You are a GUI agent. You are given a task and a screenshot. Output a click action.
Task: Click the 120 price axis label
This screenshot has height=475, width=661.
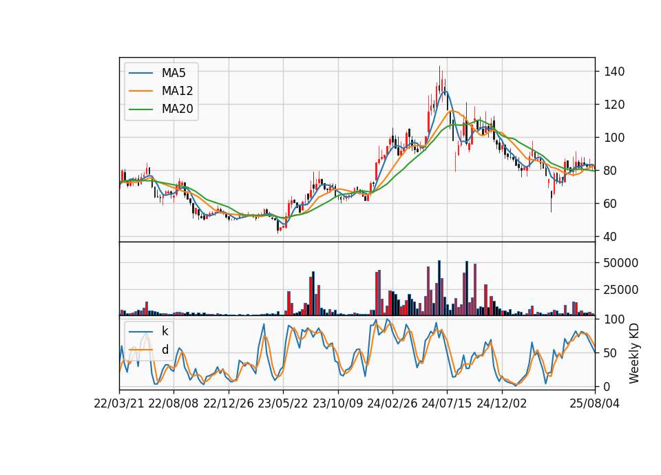click(614, 105)
